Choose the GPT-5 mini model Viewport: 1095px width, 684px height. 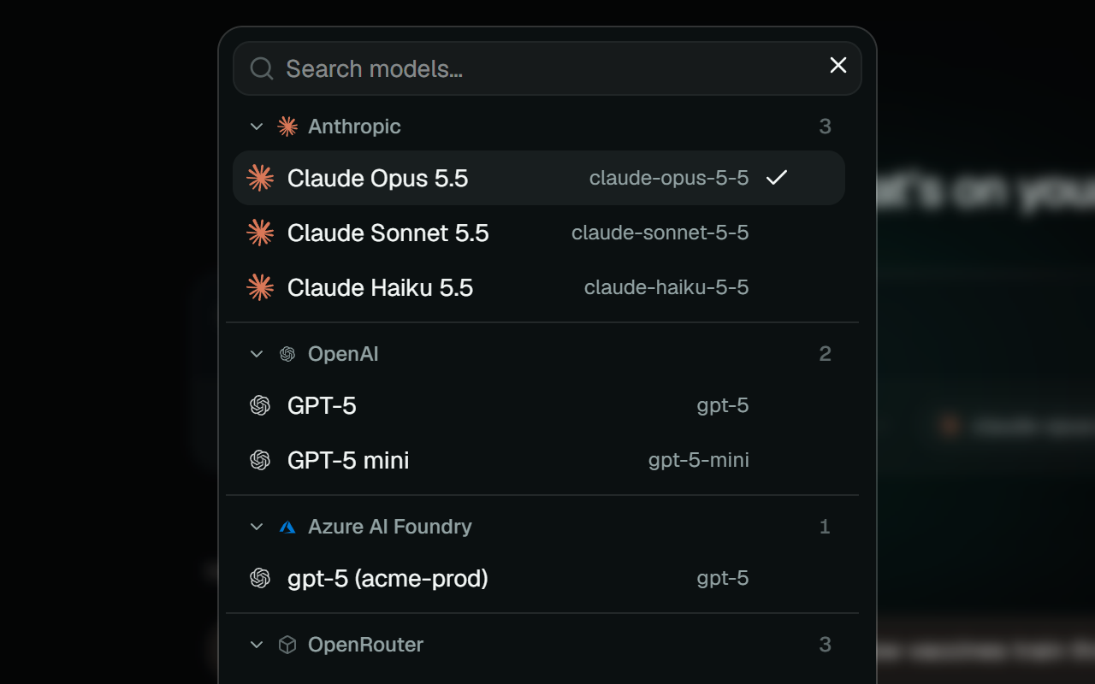pos(539,460)
